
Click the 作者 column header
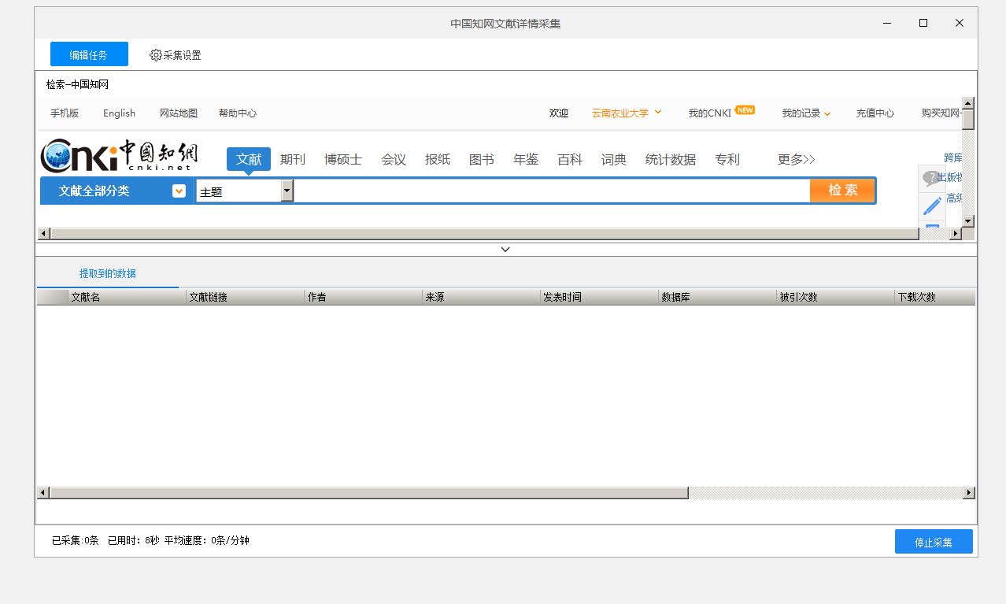coord(363,297)
